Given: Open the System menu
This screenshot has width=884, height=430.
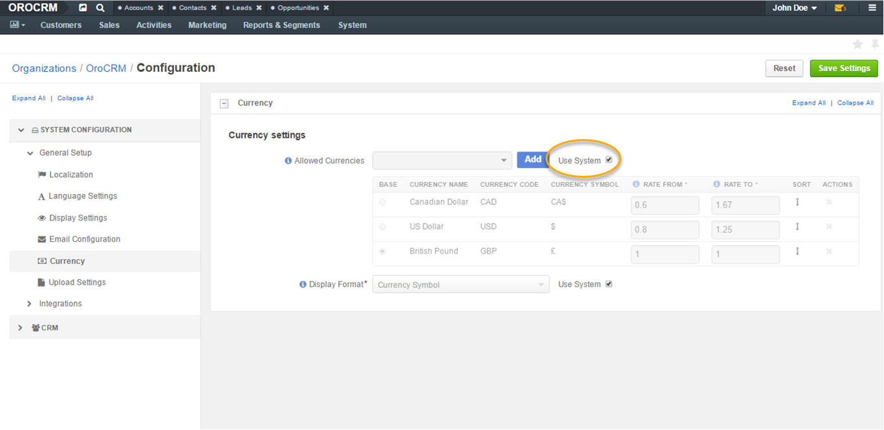Looking at the screenshot, I should tap(353, 25).
